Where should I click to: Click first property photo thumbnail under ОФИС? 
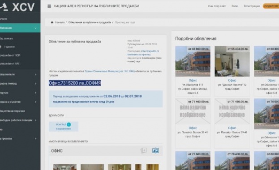65,167
